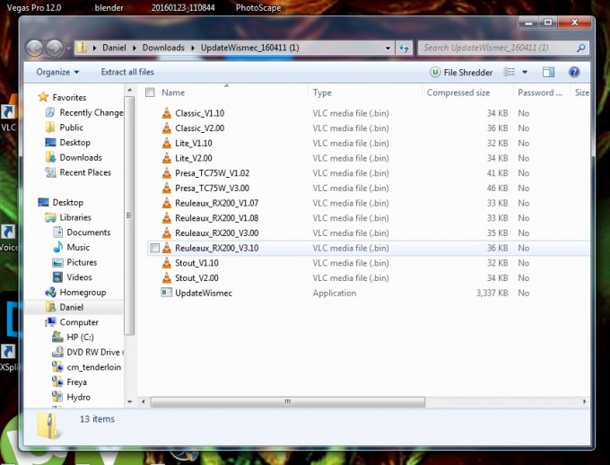Click the search magnifier icon

tap(580, 48)
